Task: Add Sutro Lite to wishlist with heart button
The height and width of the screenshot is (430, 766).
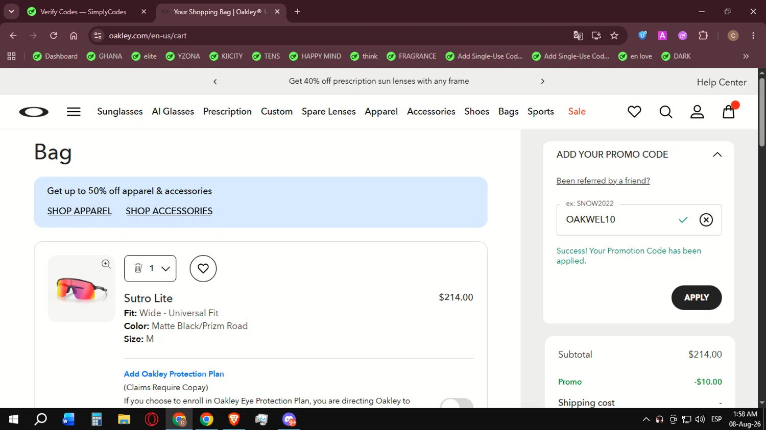Action: 203,268
